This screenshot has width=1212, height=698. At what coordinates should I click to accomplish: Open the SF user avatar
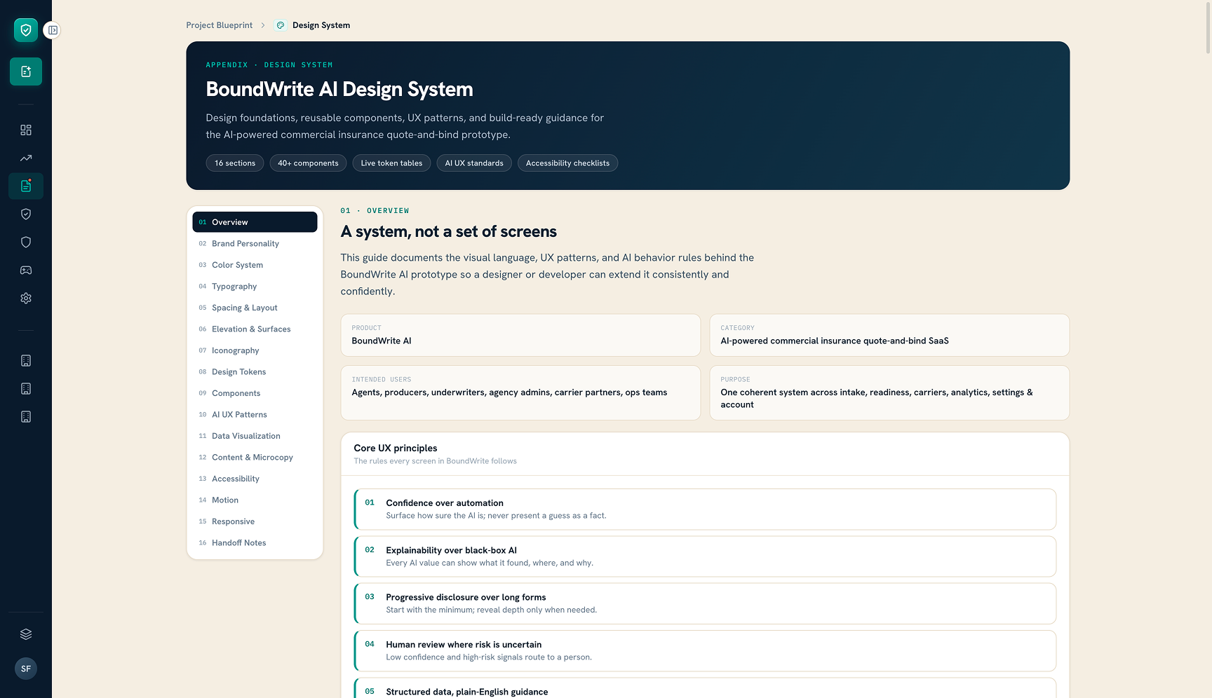(x=26, y=669)
